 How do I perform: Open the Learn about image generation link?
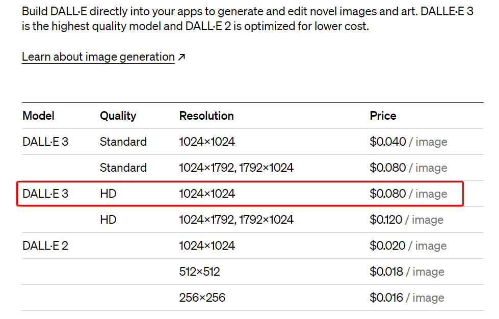[x=98, y=57]
